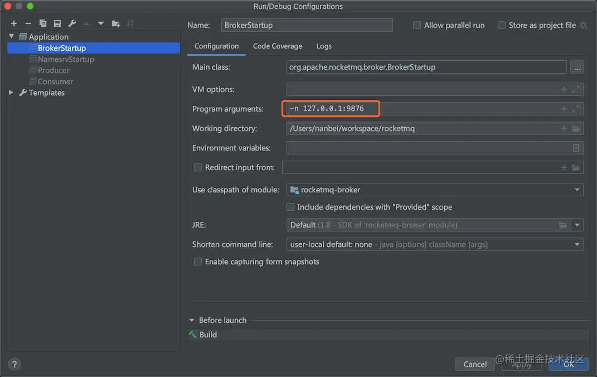597x377 pixels.
Task: Expand the VM options field editor
Action: (576, 89)
